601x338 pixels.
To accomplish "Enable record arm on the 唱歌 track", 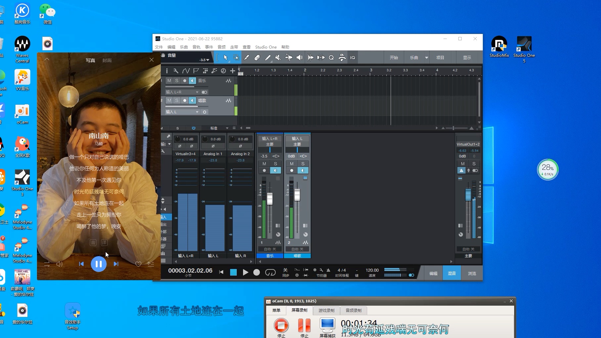I will 185,101.
